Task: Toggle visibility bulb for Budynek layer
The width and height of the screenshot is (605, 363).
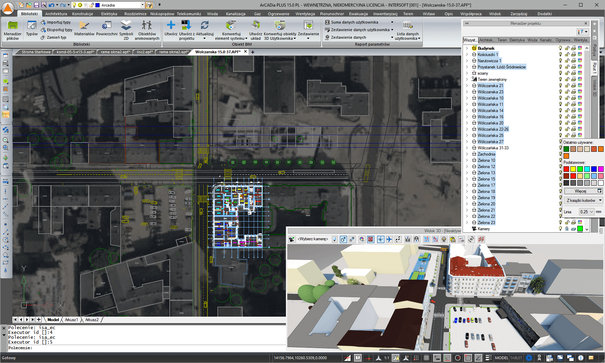Action: 560,48
